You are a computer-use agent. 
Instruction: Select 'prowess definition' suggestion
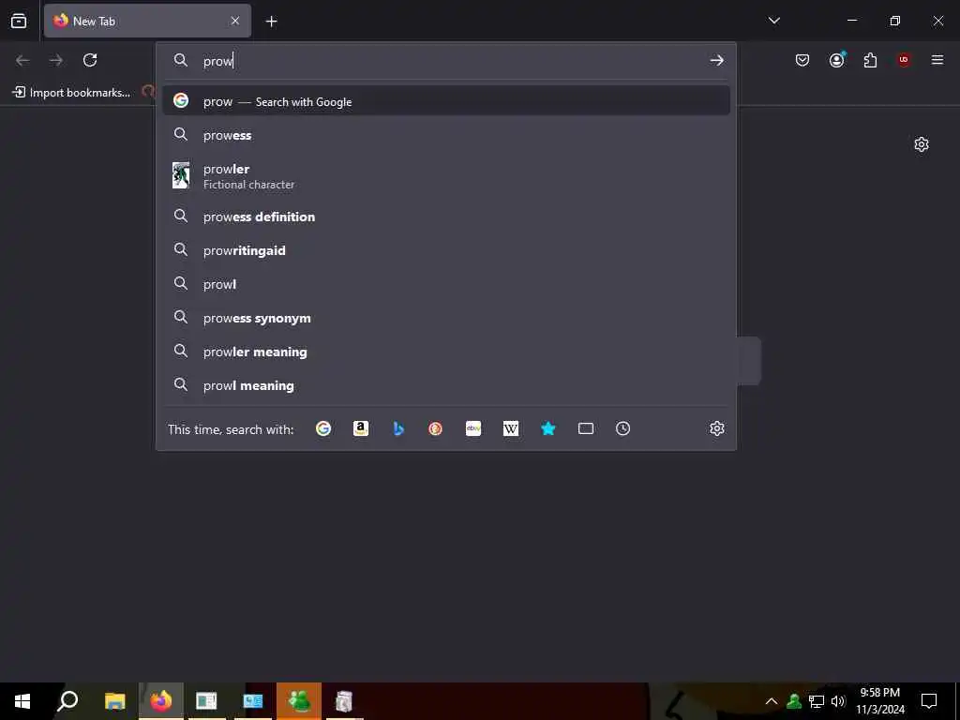click(x=445, y=217)
